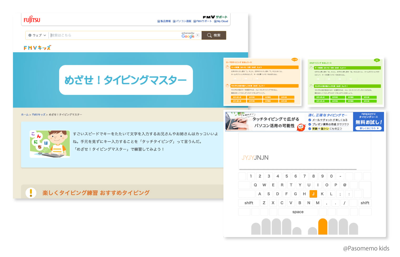The image size is (400, 257).
Task: Click the 検索はこちら search input field
Action: [115, 35]
